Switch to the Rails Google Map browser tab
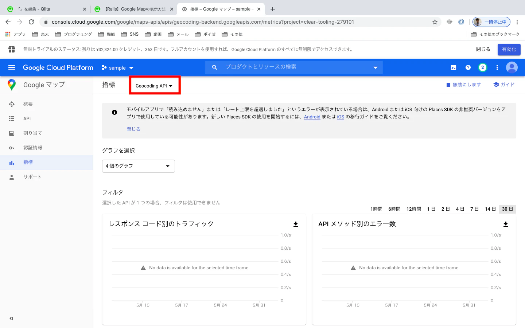525x328 pixels. point(133,9)
